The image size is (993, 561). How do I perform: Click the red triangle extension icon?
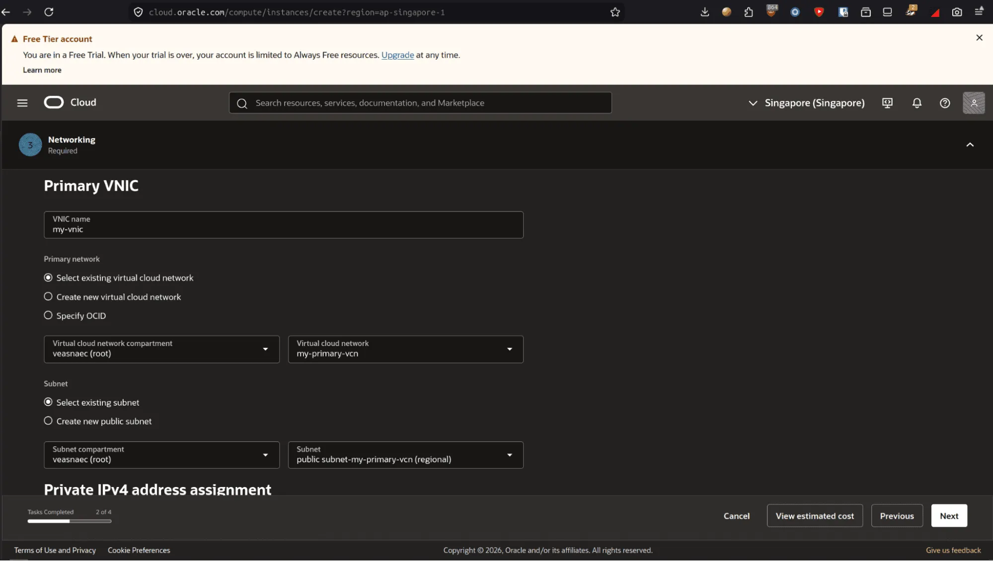coord(935,13)
